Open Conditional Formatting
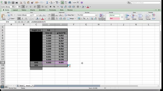Viewport: 163px width, 91px height. [x=102, y=17]
